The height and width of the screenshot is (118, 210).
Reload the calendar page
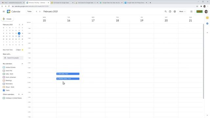click(x=9, y=6)
